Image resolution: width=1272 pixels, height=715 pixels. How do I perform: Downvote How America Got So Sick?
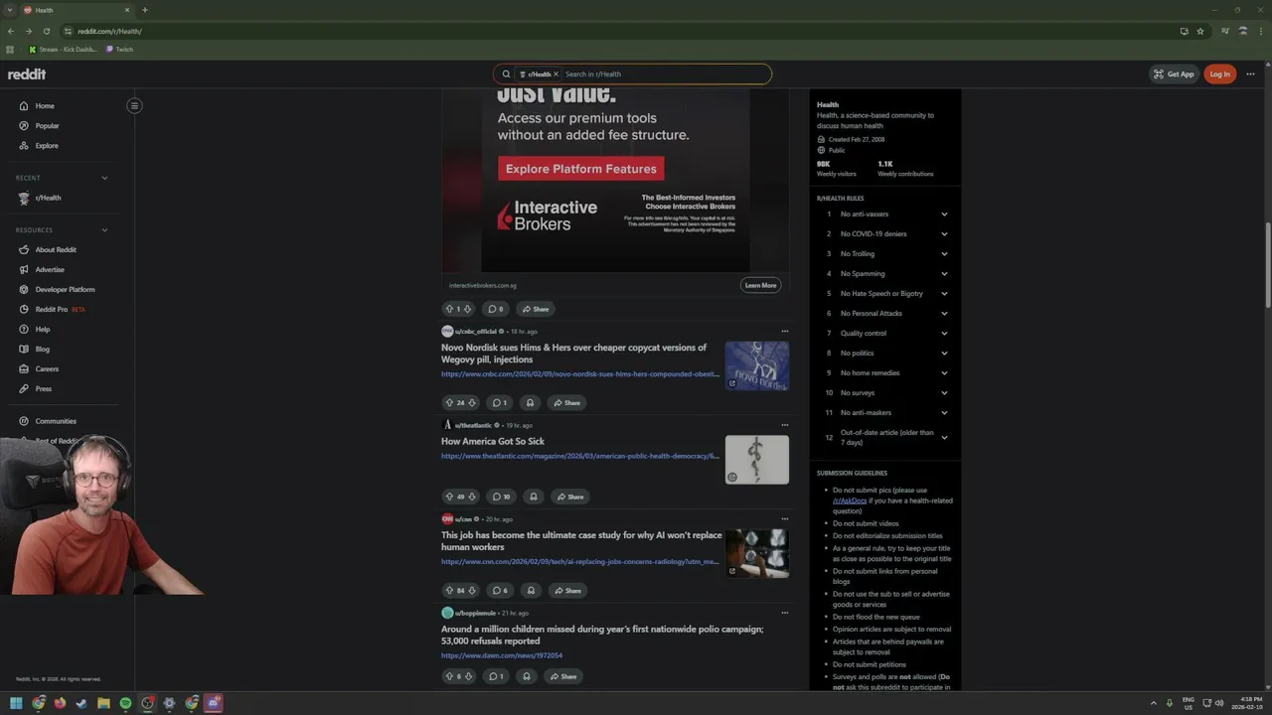point(472,497)
